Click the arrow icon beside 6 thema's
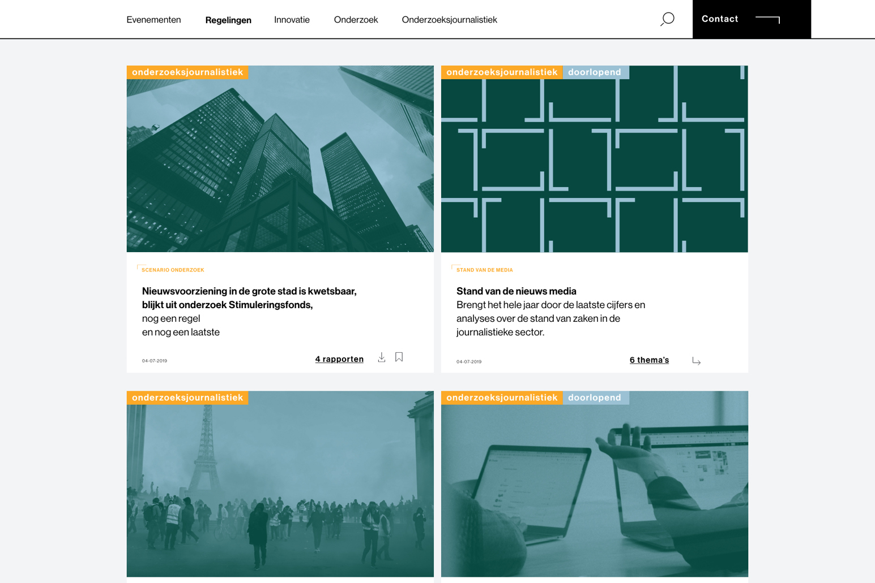The image size is (875, 583). 696,361
